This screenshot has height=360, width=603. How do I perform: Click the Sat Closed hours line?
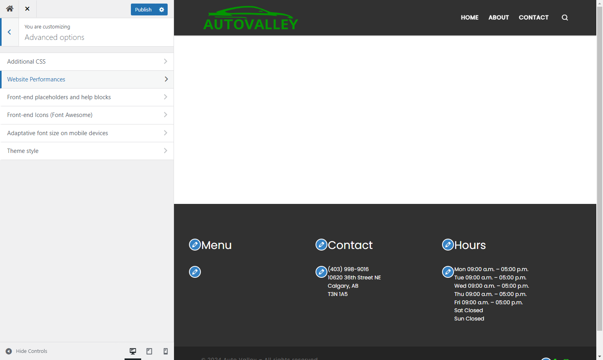(x=469, y=310)
